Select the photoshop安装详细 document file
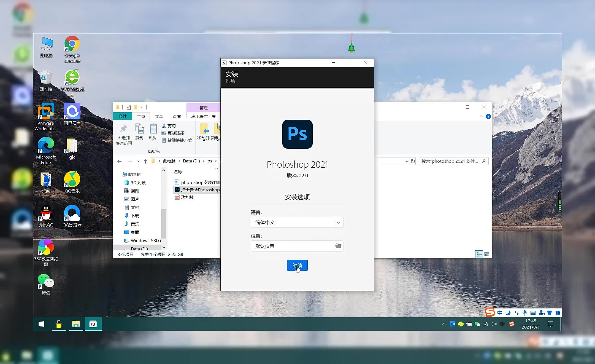Viewport: 595px width, 364px height. (198, 182)
